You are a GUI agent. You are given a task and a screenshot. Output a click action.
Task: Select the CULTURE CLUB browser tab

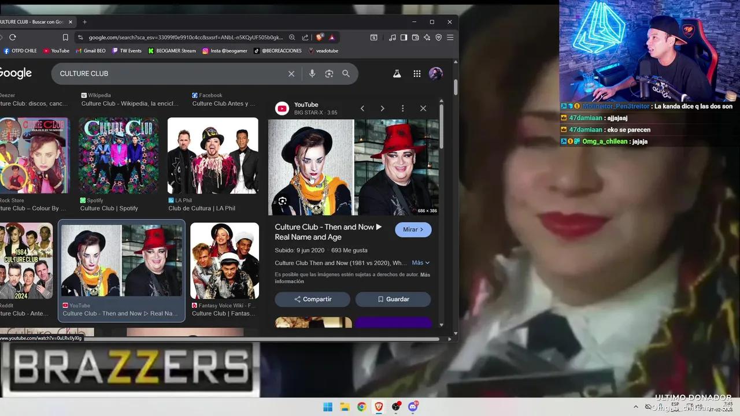pyautogui.click(x=35, y=22)
